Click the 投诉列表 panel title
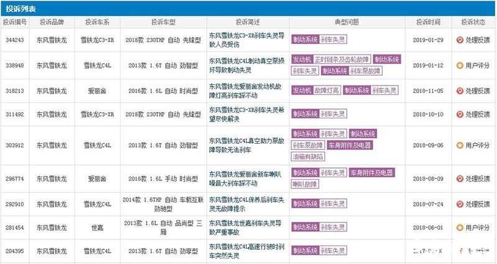Image resolution: width=497 pixels, height=264 pixels. coord(21,9)
